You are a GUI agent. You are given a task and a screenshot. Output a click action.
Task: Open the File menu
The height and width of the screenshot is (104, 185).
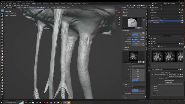[x=4, y=3]
